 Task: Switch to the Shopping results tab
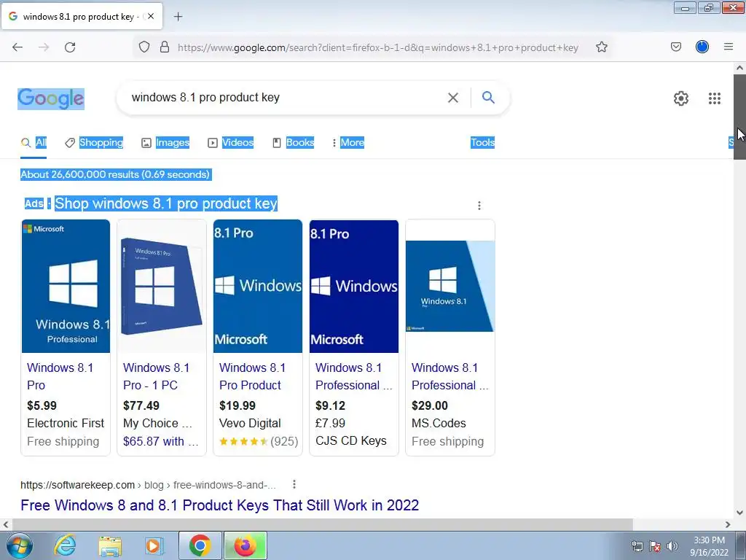[94, 142]
